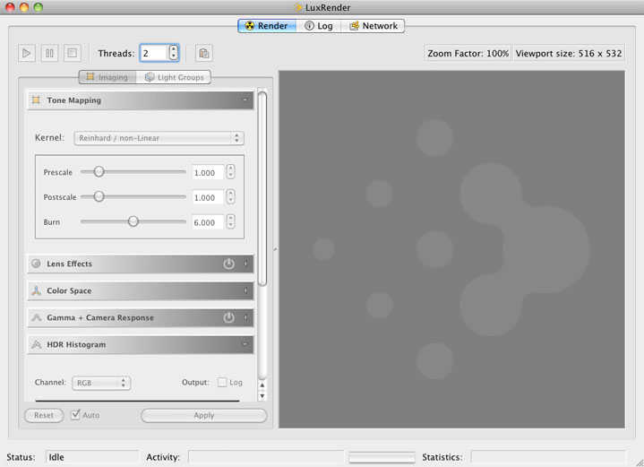Viewport: 644px width, 467px height.
Task: Click the Zoom Factor 100% label
Action: point(468,53)
